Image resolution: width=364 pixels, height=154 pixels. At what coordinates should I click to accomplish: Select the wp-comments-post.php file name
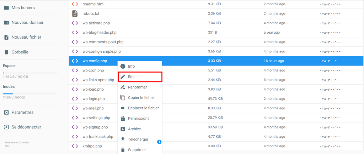(103, 42)
